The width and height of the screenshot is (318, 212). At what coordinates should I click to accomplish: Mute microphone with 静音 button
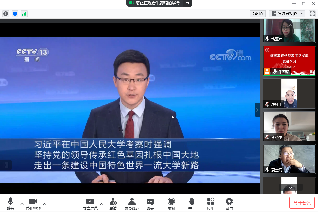pyautogui.click(x=11, y=204)
